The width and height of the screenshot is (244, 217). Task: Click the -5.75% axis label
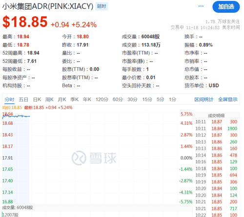point(186,202)
